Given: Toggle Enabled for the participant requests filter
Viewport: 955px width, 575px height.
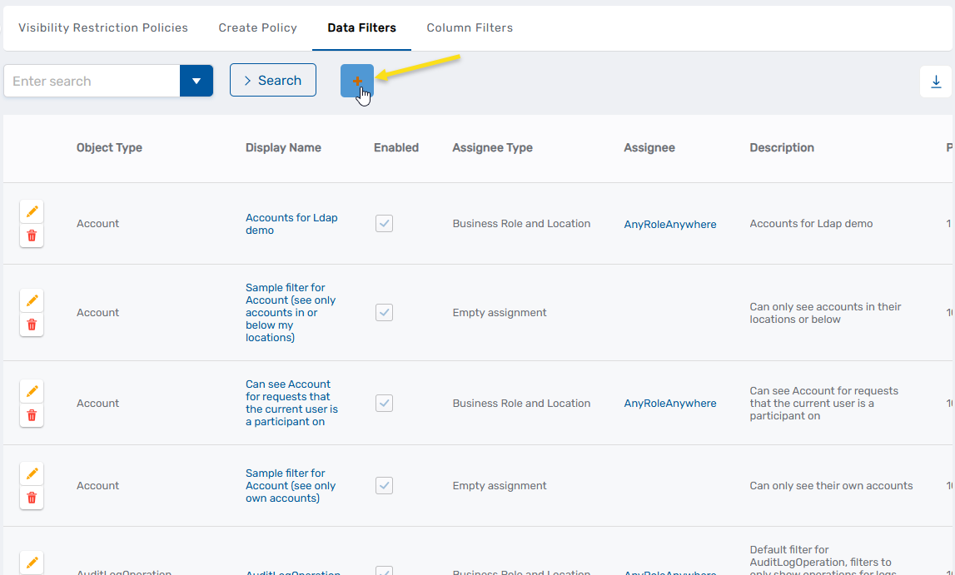Looking at the screenshot, I should point(384,403).
